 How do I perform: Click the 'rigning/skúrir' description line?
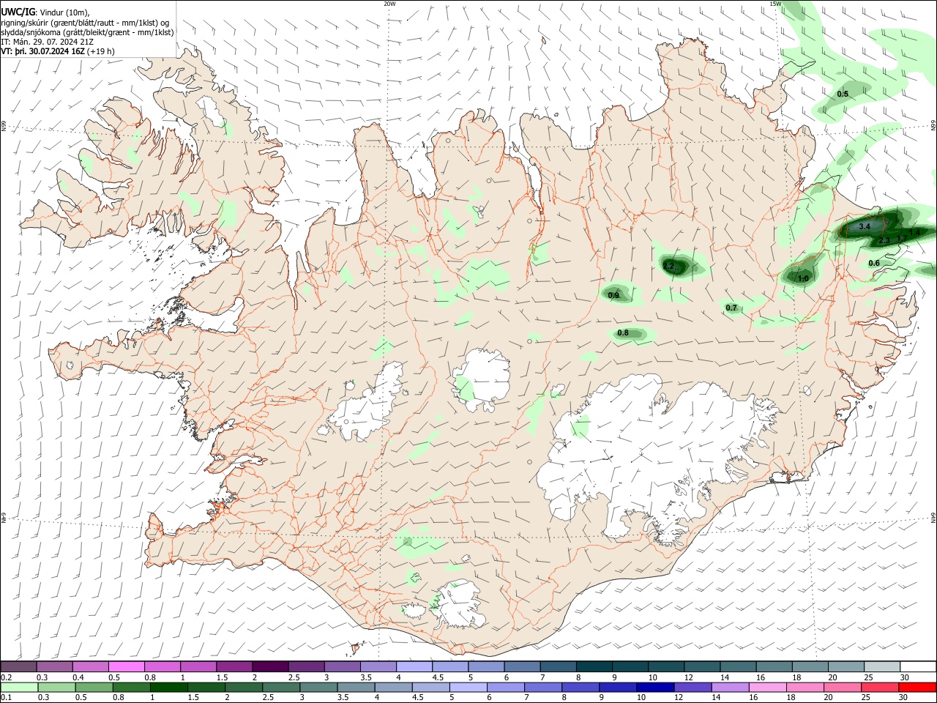85,23
